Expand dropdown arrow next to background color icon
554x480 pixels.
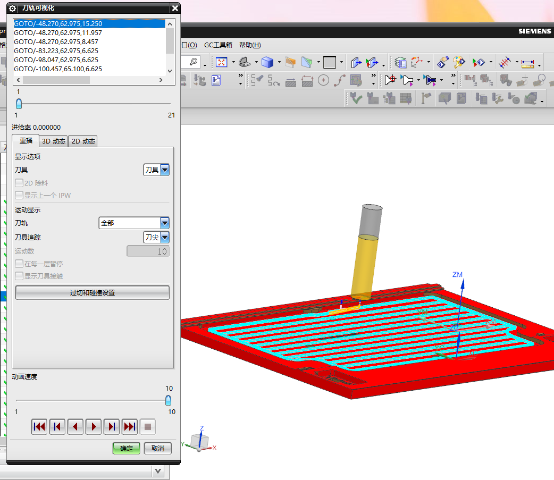(341, 63)
